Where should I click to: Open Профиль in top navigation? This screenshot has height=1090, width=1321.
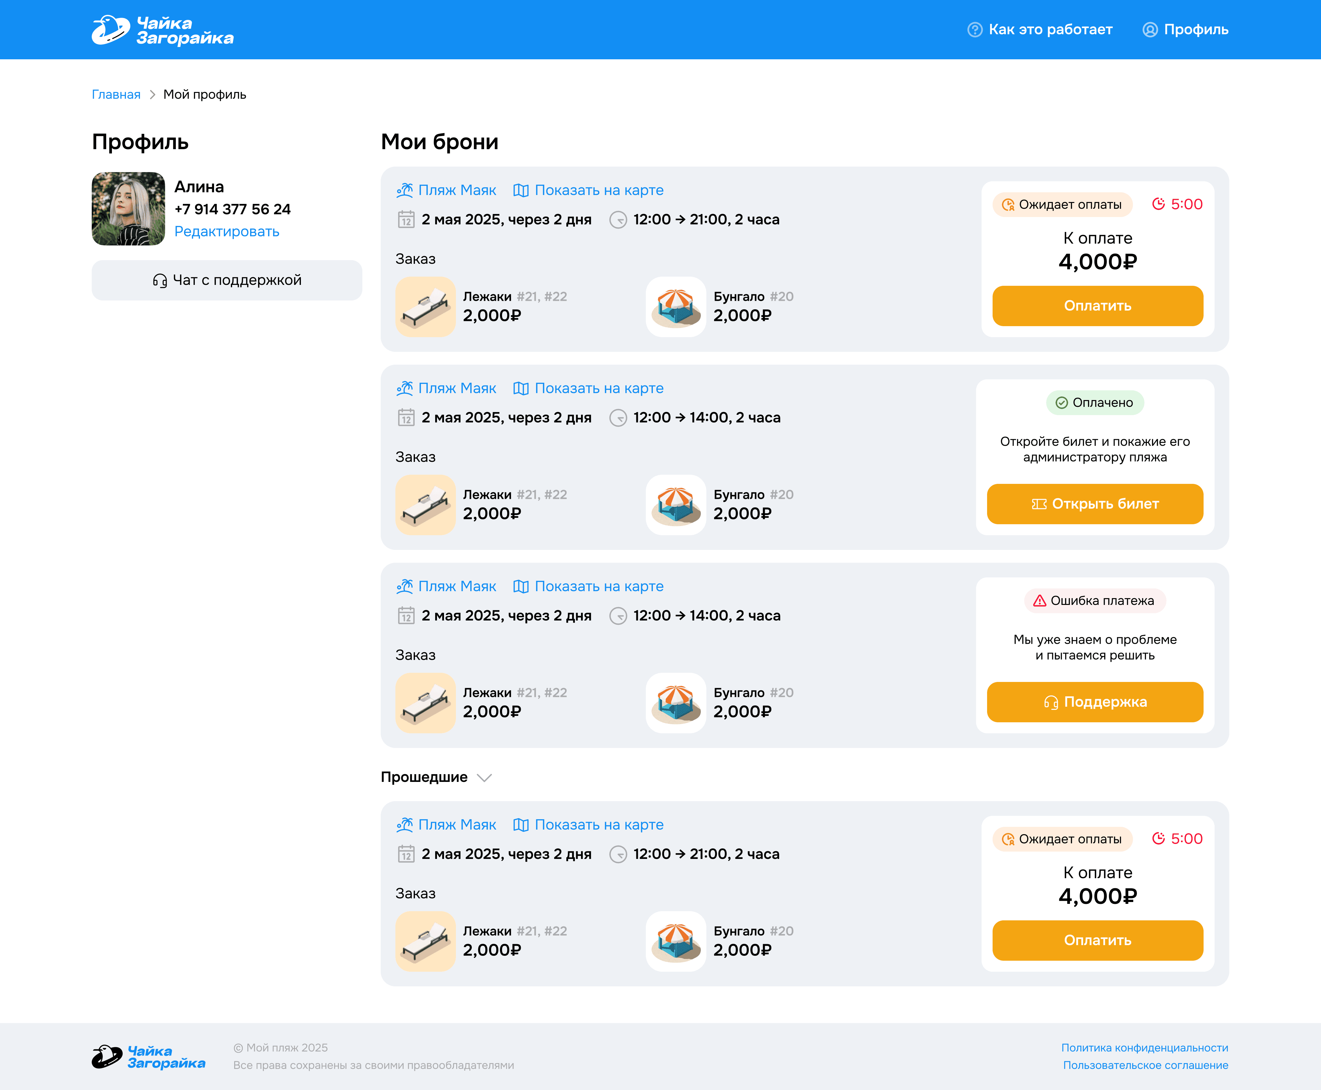pyautogui.click(x=1195, y=30)
